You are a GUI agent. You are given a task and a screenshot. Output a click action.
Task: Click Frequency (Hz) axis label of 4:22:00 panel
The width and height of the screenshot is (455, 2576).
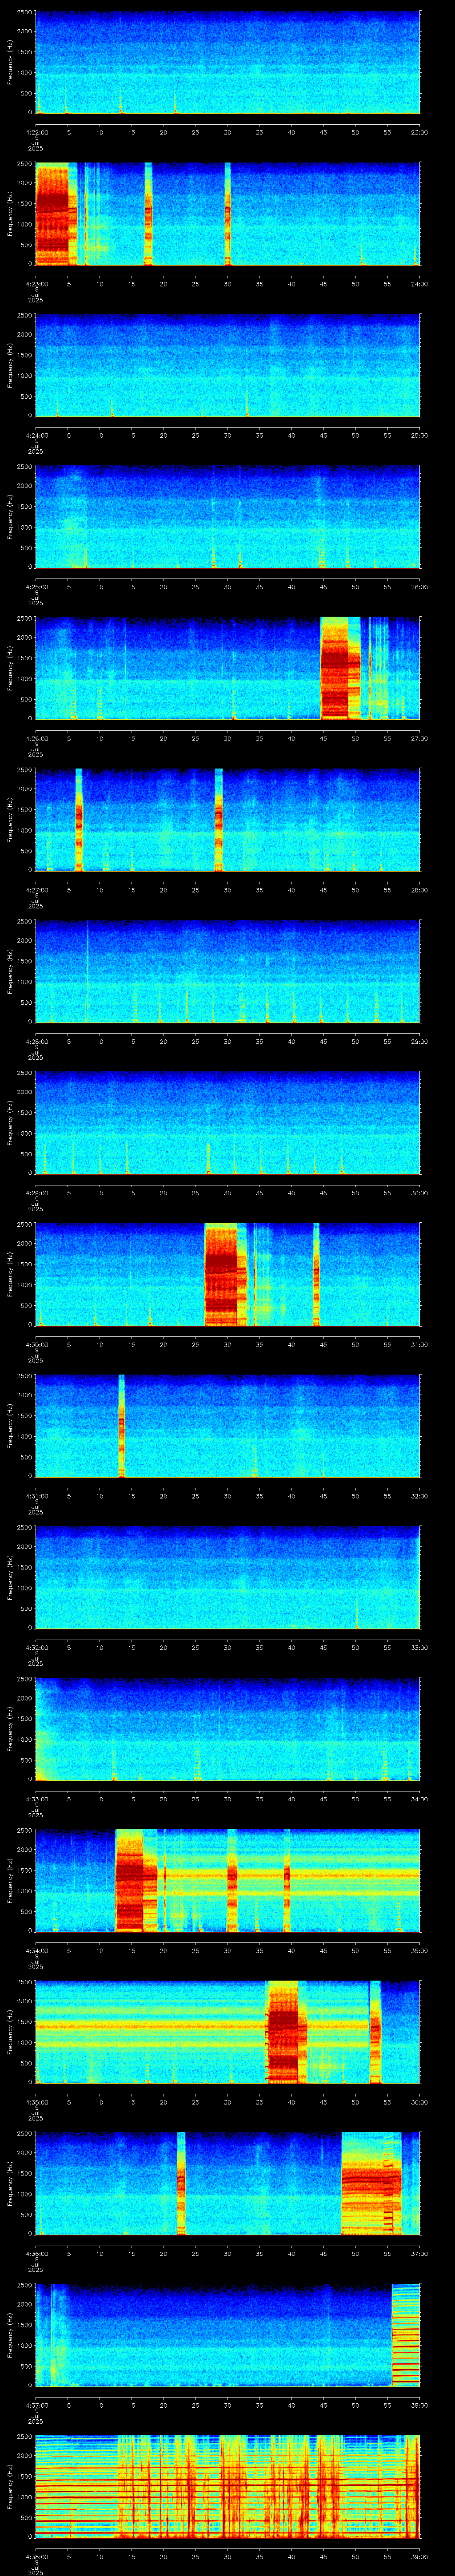[x=10, y=62]
